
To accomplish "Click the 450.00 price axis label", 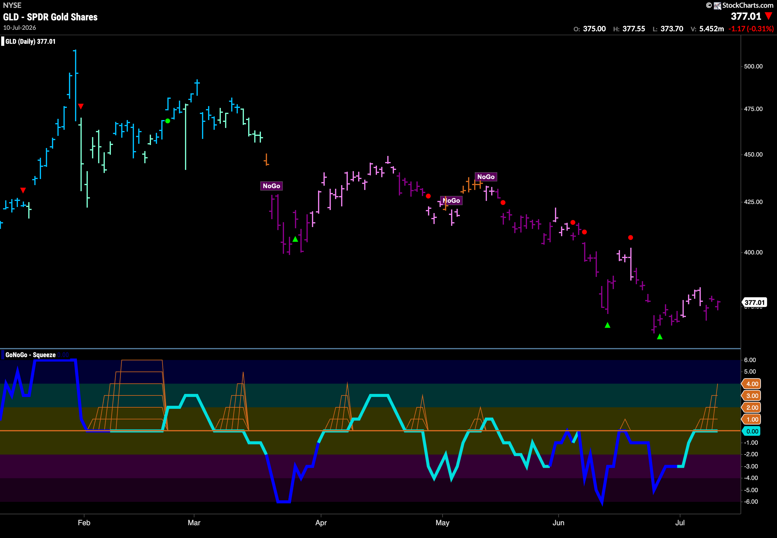I will pos(753,154).
